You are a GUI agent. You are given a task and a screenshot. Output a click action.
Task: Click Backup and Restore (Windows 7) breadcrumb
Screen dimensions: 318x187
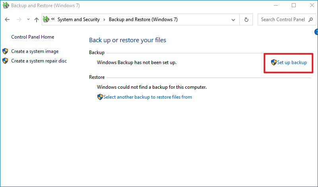tap(143, 19)
